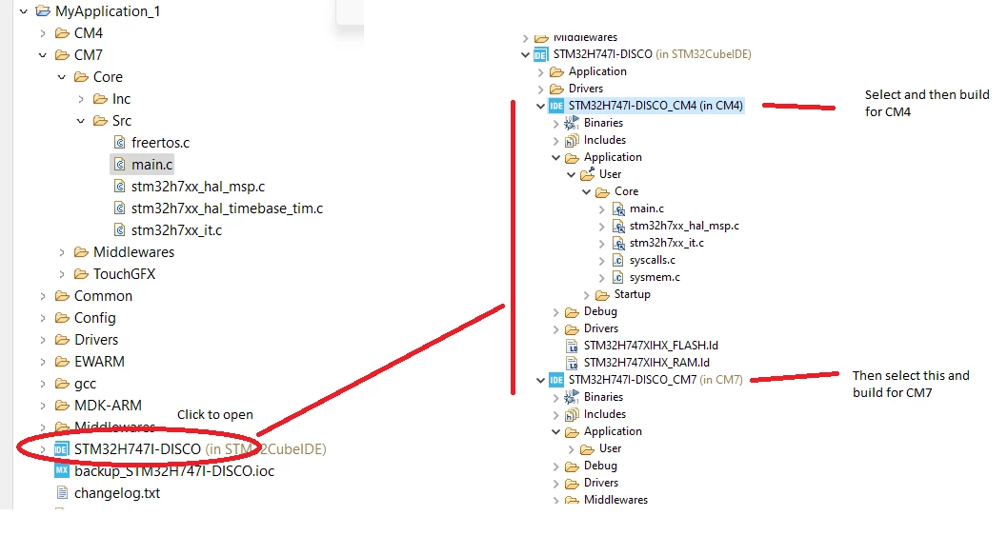This screenshot has height=536, width=1008.
Task: Select top-level Application folder in right tree
Action: point(597,71)
